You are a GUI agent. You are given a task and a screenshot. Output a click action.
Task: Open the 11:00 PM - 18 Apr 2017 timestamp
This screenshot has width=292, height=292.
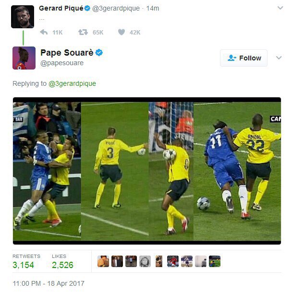(x=49, y=283)
